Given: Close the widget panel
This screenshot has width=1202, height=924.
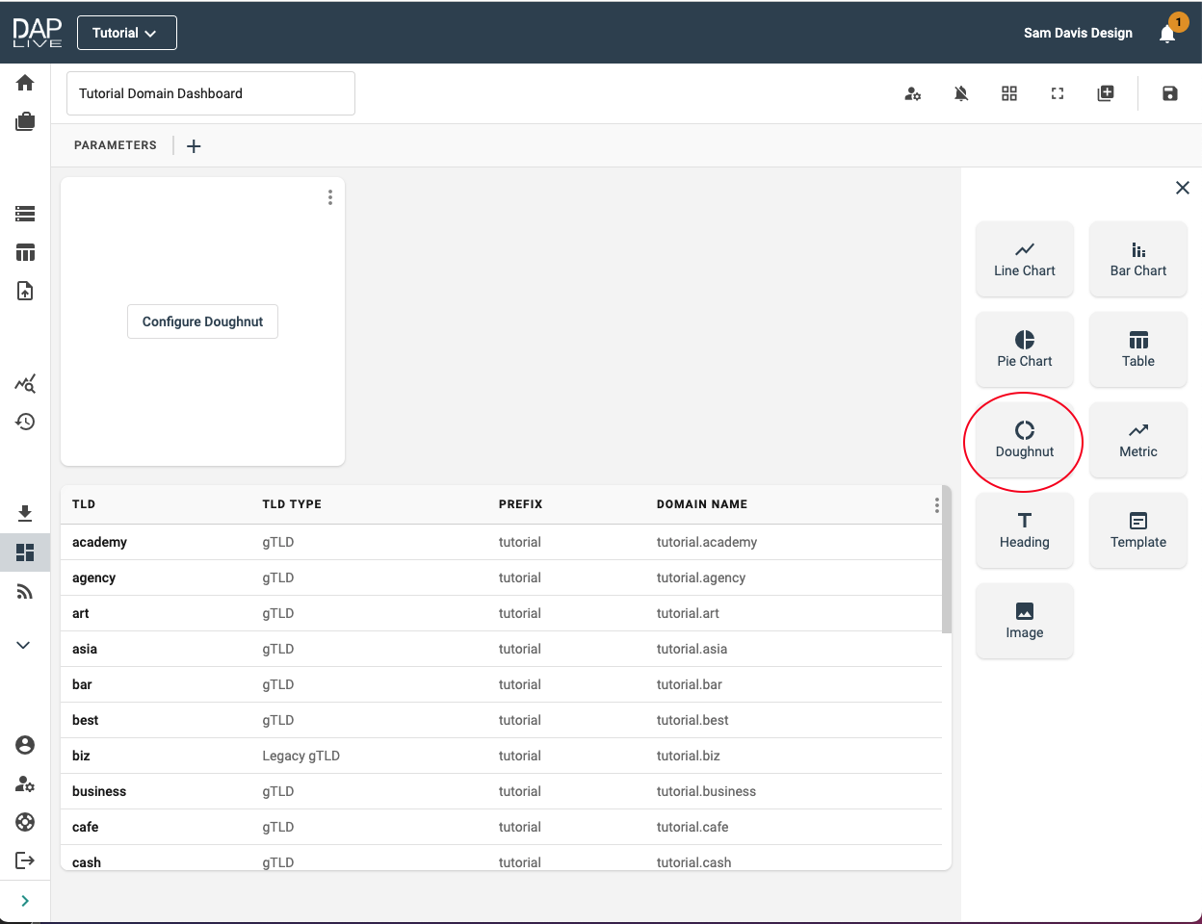Looking at the screenshot, I should (1183, 188).
